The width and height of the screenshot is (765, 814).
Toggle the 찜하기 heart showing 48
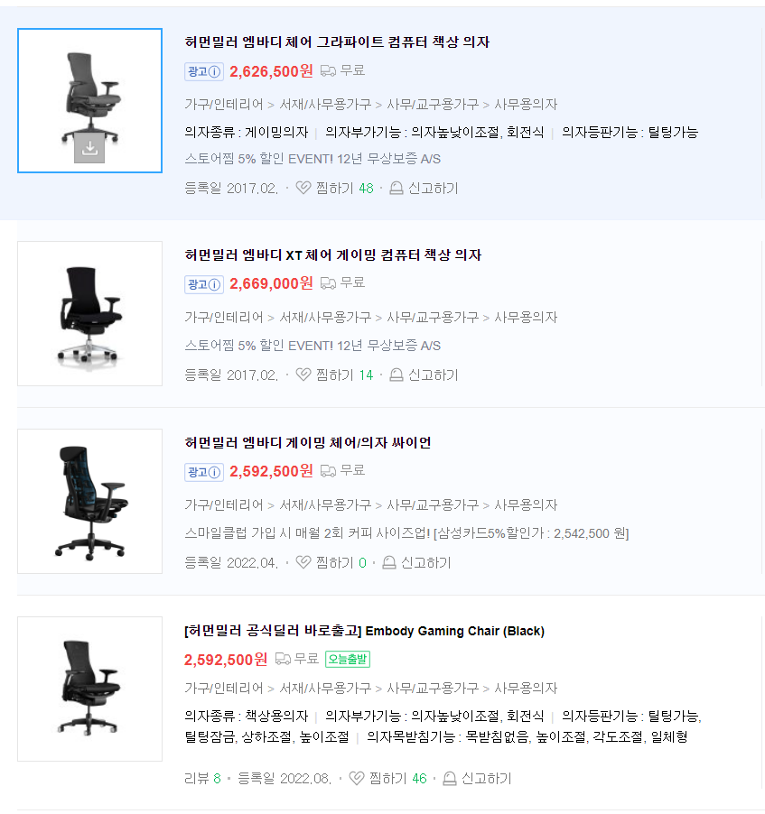click(x=303, y=188)
